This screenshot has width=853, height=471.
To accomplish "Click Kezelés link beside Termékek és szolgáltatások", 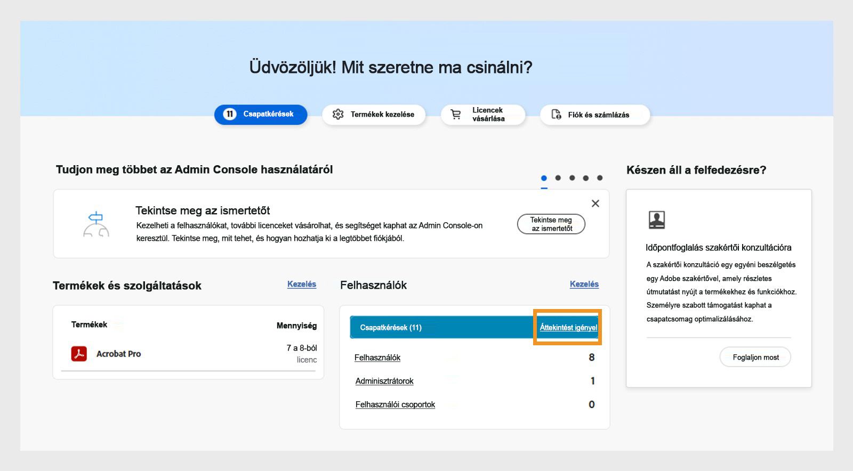I will pos(302,284).
